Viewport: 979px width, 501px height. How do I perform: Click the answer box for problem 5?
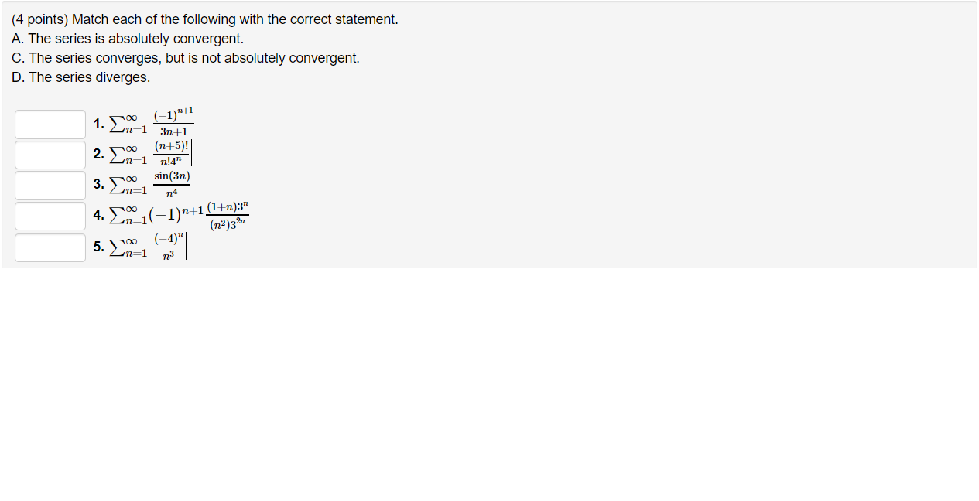click(x=50, y=247)
